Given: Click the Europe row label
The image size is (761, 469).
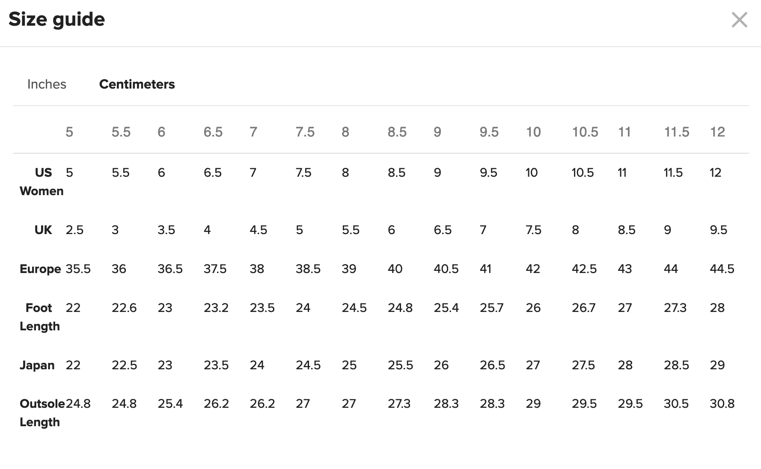Looking at the screenshot, I should pyautogui.click(x=40, y=269).
